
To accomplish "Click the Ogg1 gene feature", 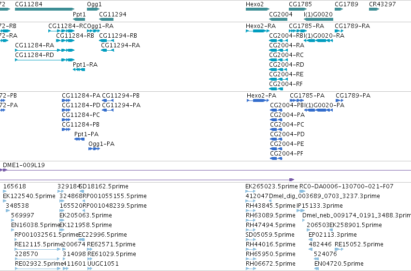I will click(x=93, y=9).
